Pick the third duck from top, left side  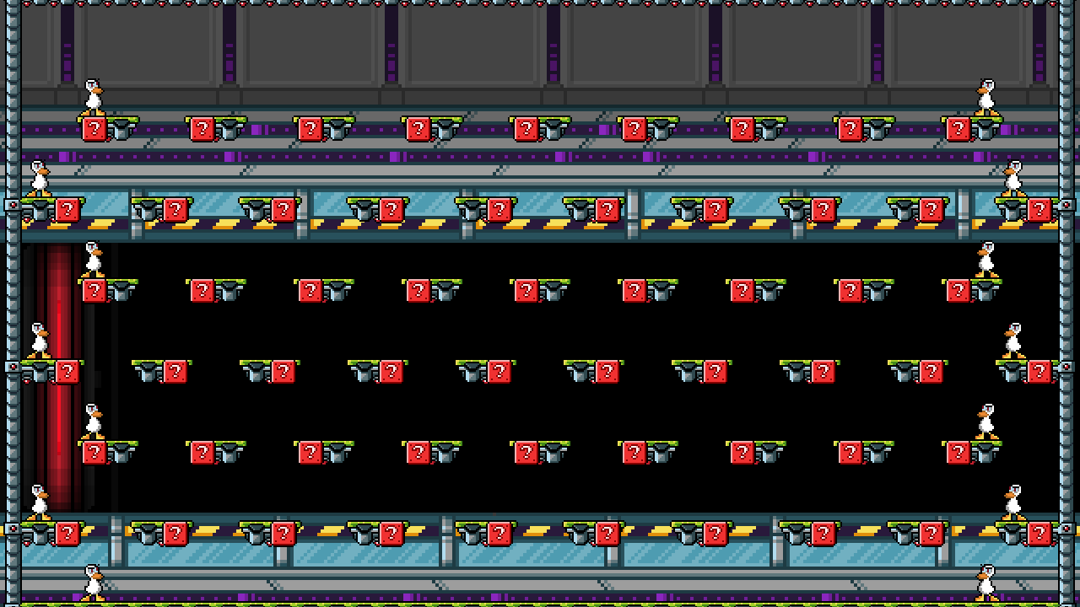click(x=93, y=260)
